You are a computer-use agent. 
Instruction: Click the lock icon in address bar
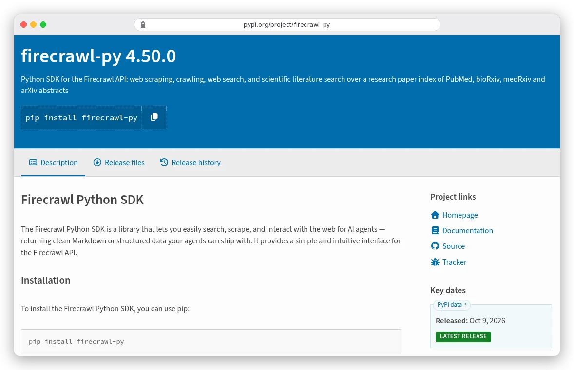[x=143, y=24]
